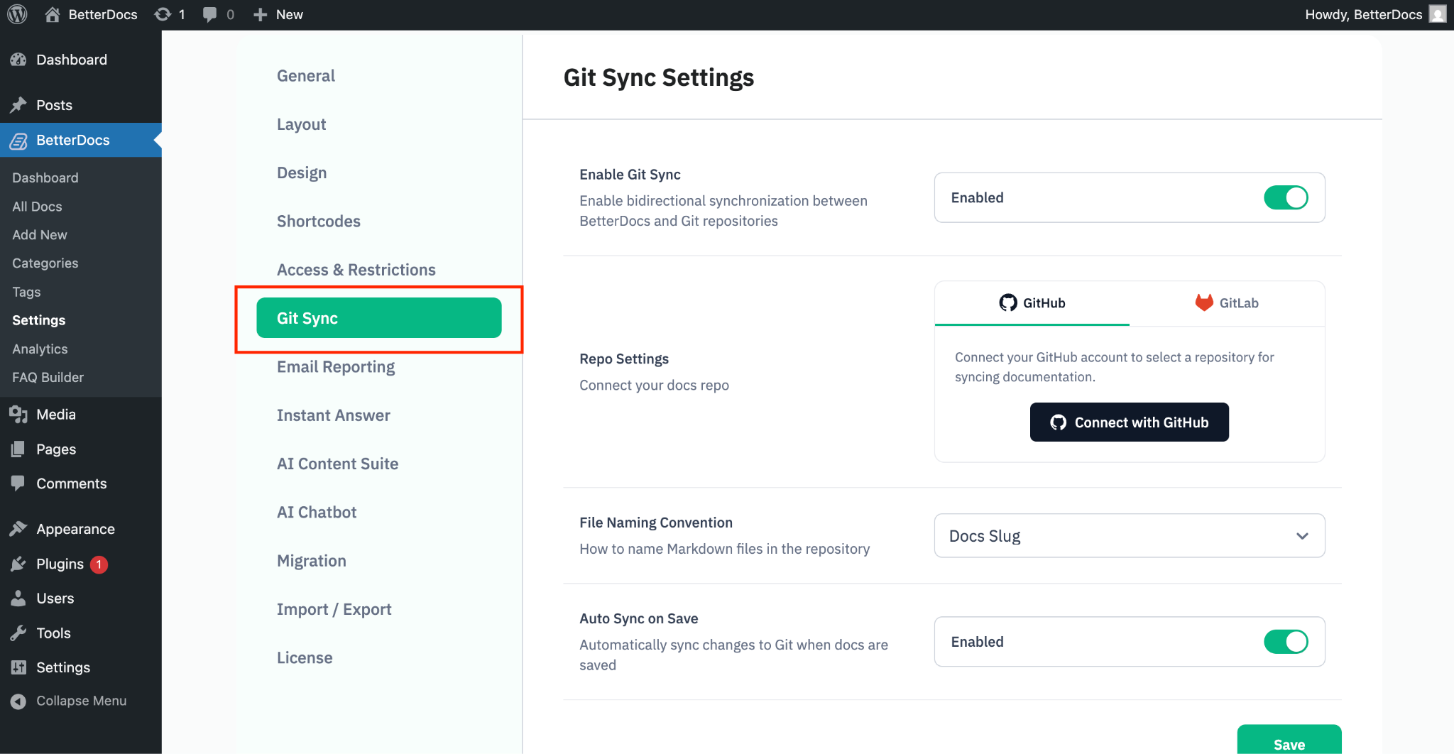Open Access & Restrictions settings
This screenshot has width=1454, height=754.
tap(356, 270)
